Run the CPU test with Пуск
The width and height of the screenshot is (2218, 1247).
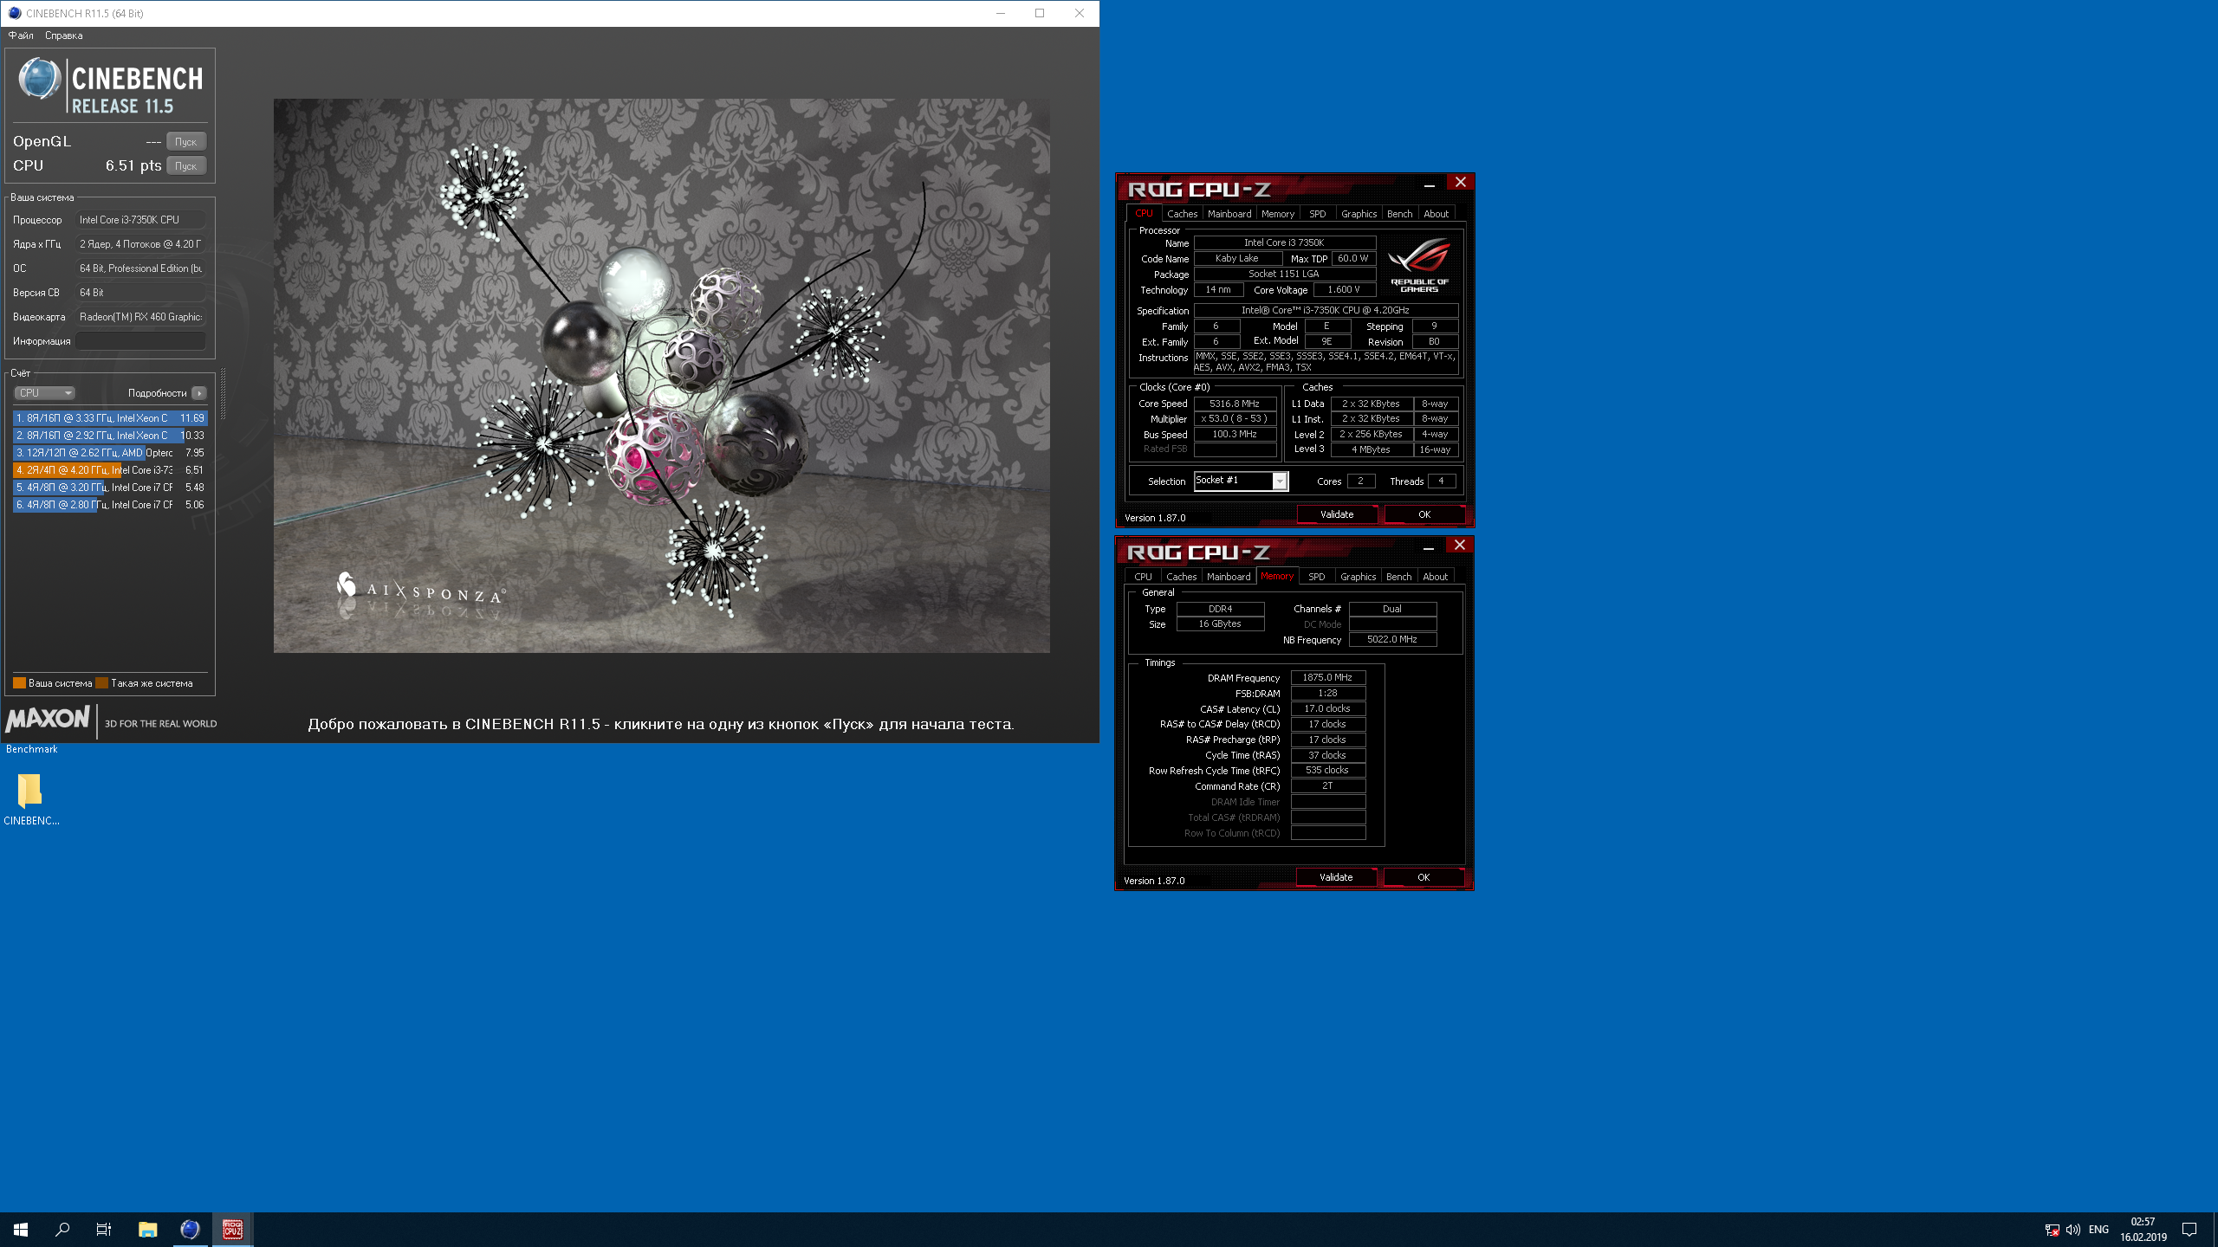[x=186, y=165]
